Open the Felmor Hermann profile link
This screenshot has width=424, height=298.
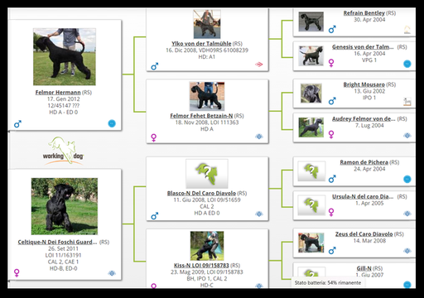coord(58,93)
